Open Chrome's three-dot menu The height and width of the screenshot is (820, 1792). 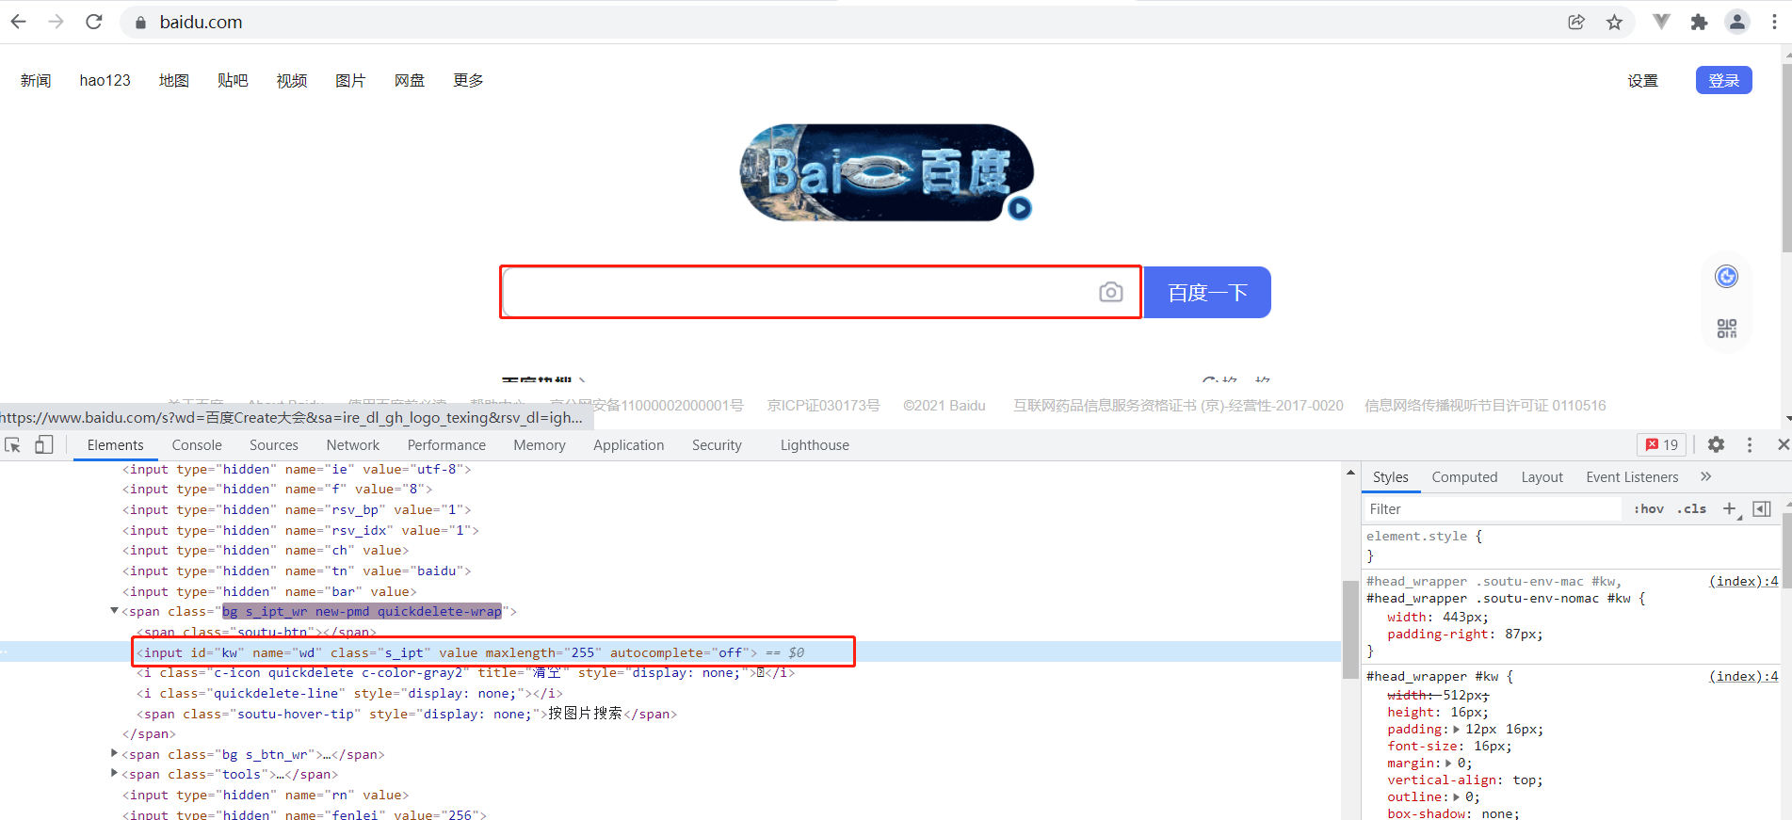[1774, 22]
